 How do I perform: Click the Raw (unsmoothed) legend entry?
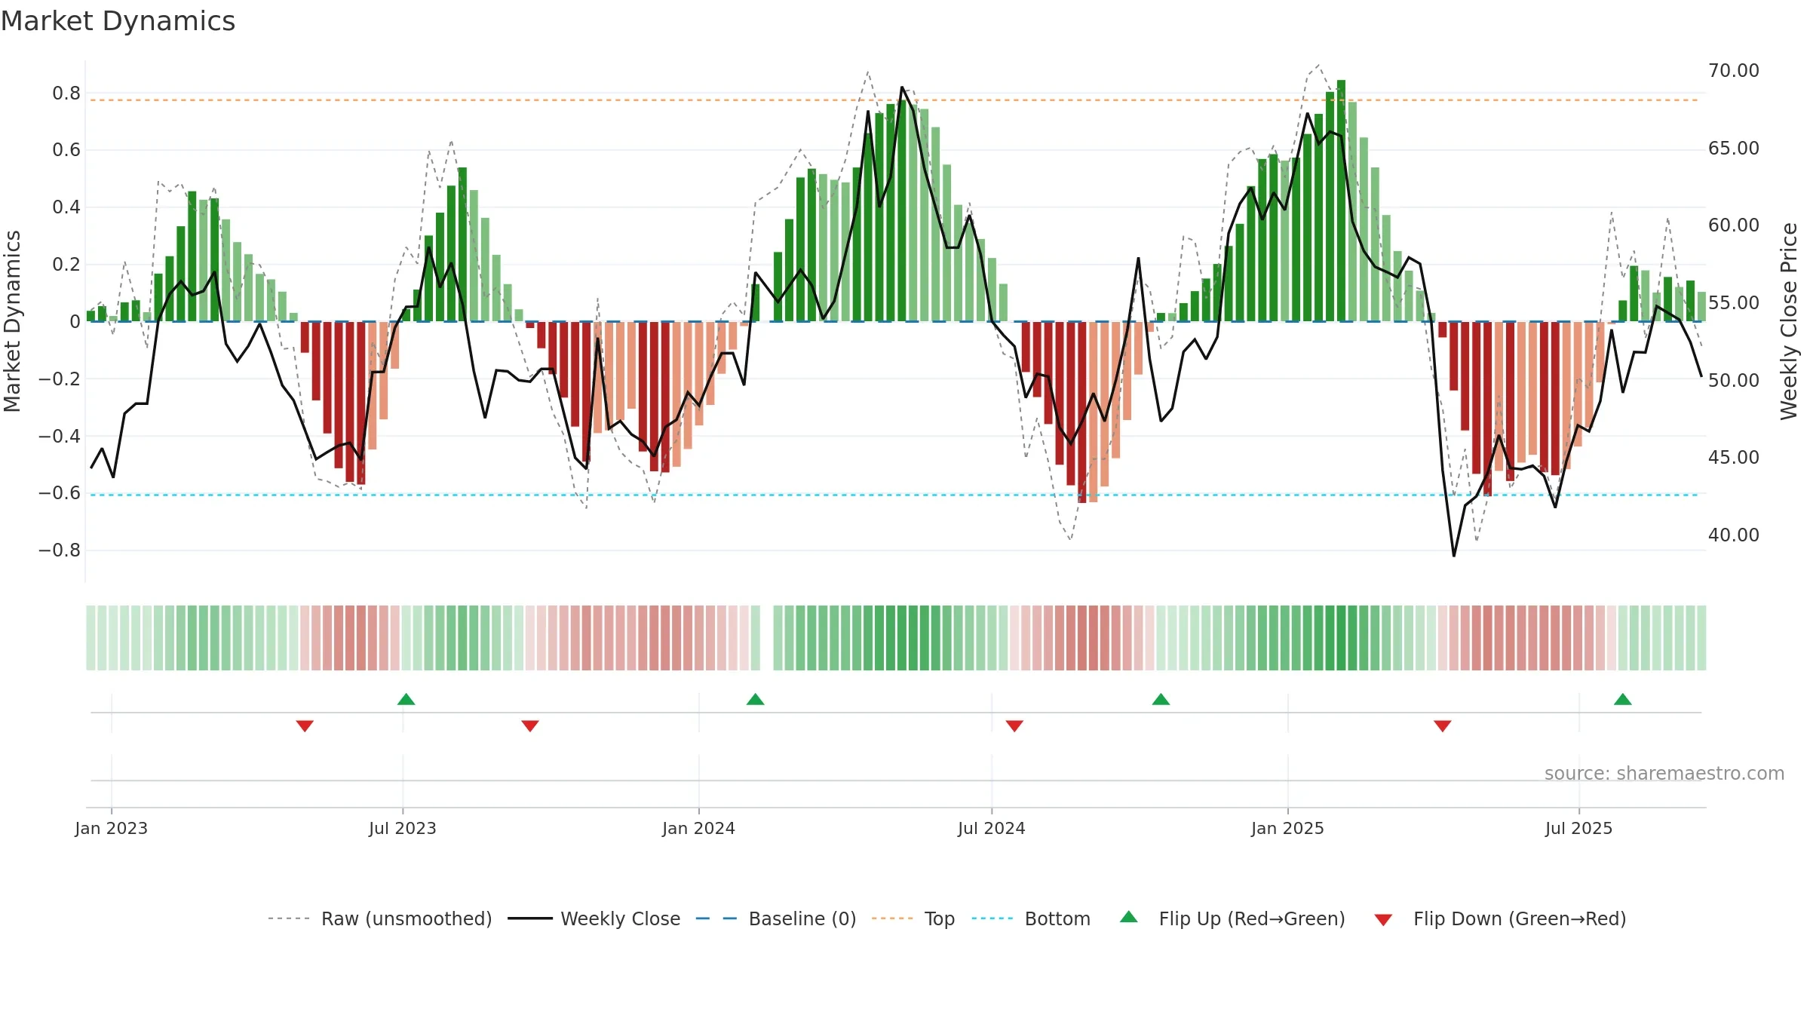[x=380, y=918]
